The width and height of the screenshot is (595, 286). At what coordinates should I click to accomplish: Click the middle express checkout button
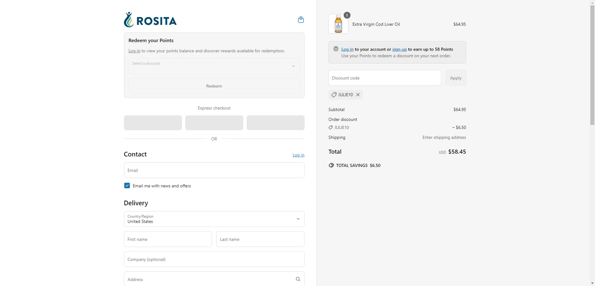pyautogui.click(x=214, y=123)
